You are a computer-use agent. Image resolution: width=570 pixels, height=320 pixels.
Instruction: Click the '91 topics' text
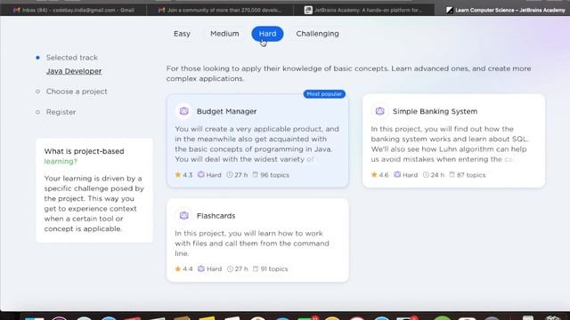coord(274,268)
